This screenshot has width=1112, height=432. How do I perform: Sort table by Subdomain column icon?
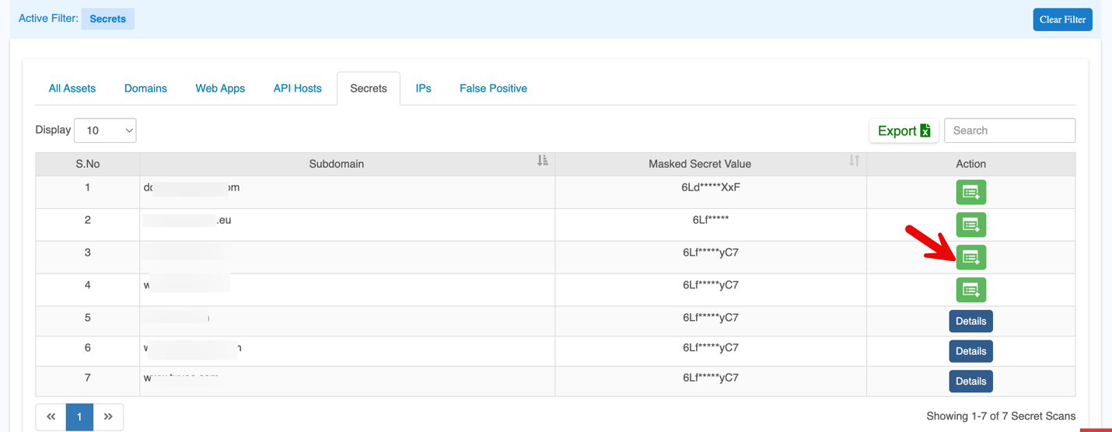pyautogui.click(x=542, y=161)
